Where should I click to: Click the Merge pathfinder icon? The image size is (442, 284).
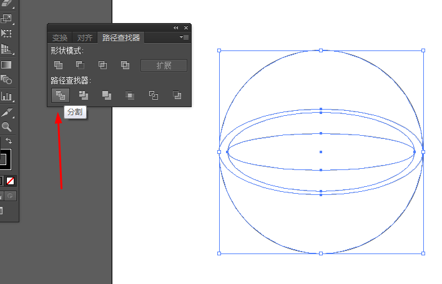click(107, 95)
